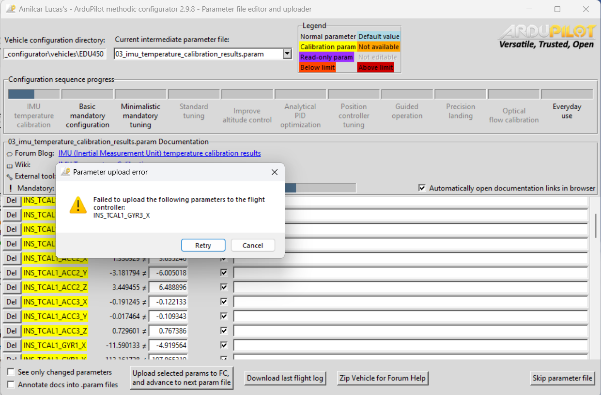Click the Wiki book icon

click(10, 165)
